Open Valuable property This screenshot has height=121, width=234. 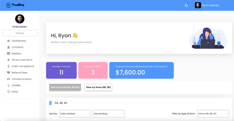click(22, 79)
